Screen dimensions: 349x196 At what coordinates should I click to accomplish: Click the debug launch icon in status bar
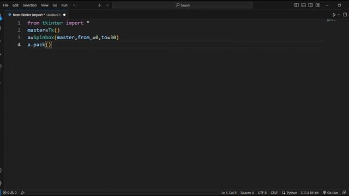pos(22,193)
